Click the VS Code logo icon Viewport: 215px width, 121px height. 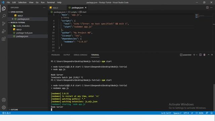pyautogui.click(x=3, y=2)
